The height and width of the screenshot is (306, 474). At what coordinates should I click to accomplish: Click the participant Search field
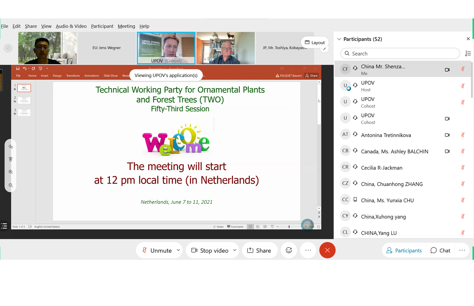(400, 54)
